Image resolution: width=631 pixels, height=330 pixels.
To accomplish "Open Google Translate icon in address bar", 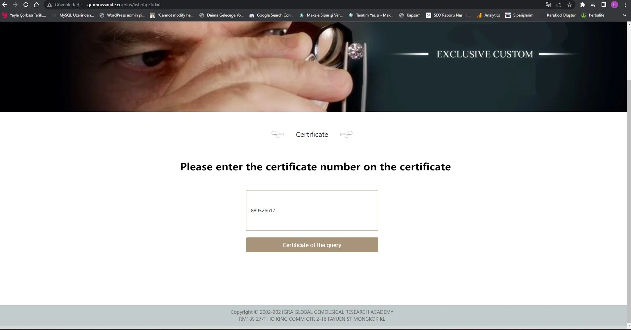I will coord(548,5).
